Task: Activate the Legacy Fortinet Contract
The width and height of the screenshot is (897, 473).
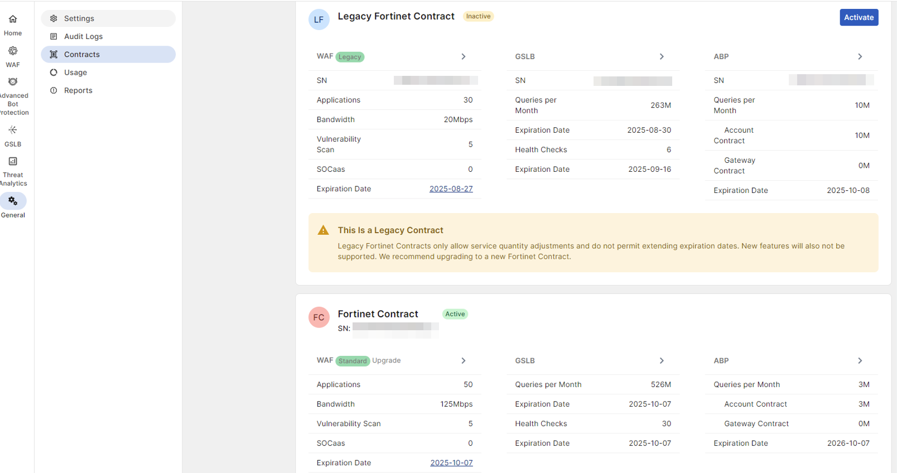Action: coord(859,17)
